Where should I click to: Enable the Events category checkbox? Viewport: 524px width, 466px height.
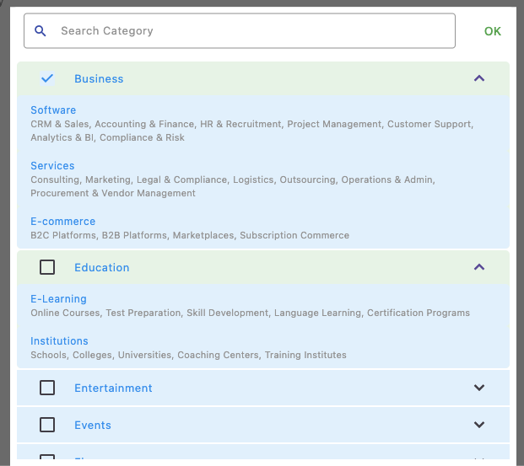coord(47,425)
